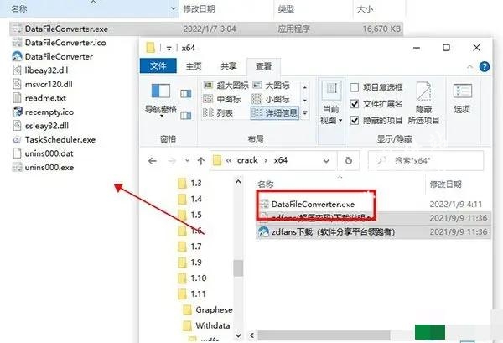Choose large icons (大图标) layout
The height and width of the screenshot is (343, 503).
pyautogui.click(x=271, y=86)
